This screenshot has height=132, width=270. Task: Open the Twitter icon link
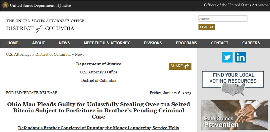click(x=227, y=57)
